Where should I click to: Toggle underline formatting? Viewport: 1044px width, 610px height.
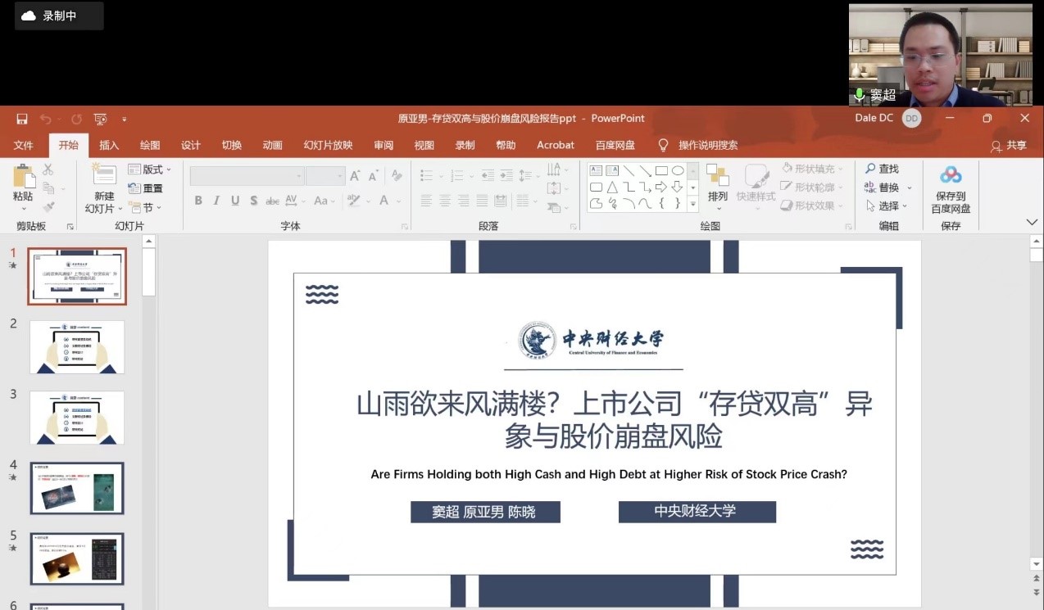234,201
